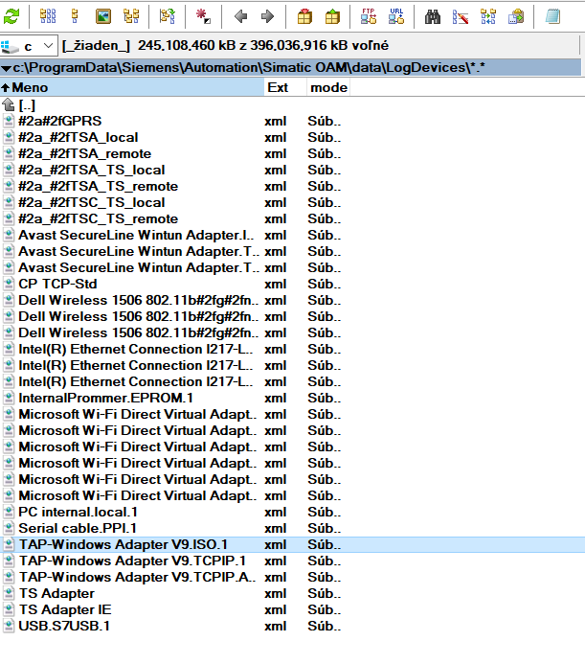Click the free space info '[_žiaden_]' label
This screenshot has height=664, width=585.
96,45
